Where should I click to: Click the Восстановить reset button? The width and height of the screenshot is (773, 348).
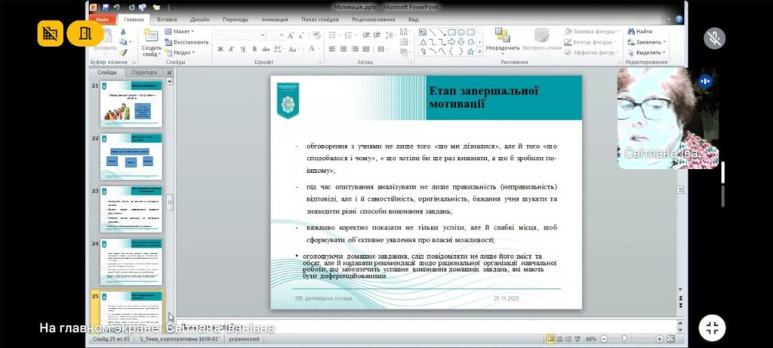(186, 42)
